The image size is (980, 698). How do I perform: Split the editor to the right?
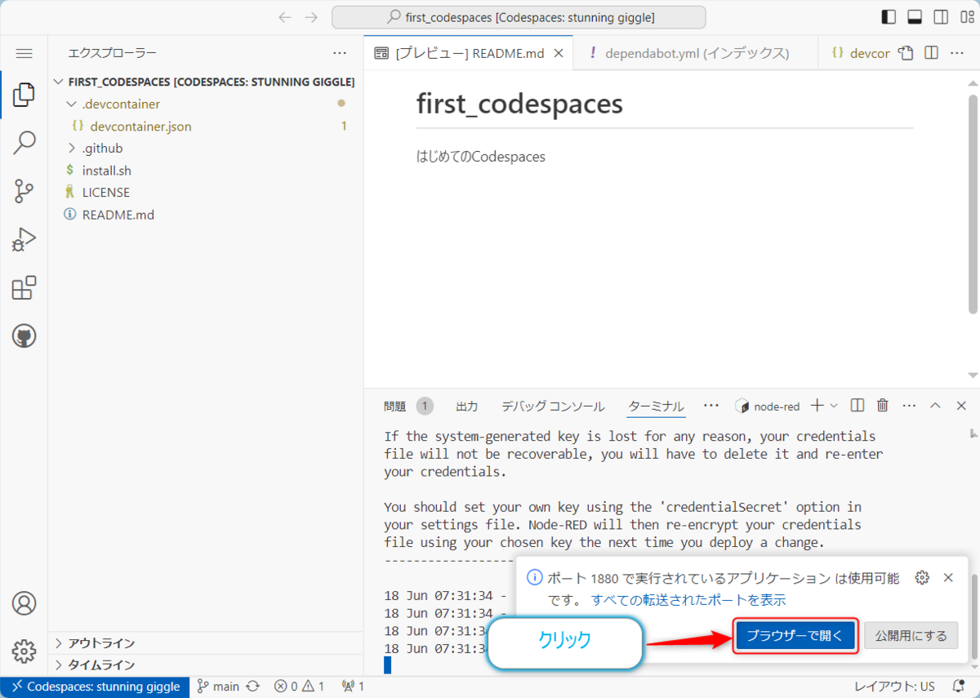(x=931, y=53)
